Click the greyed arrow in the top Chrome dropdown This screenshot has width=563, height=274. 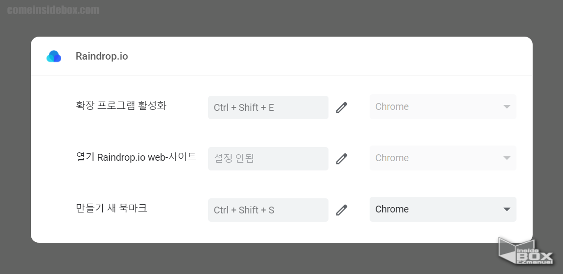(507, 107)
